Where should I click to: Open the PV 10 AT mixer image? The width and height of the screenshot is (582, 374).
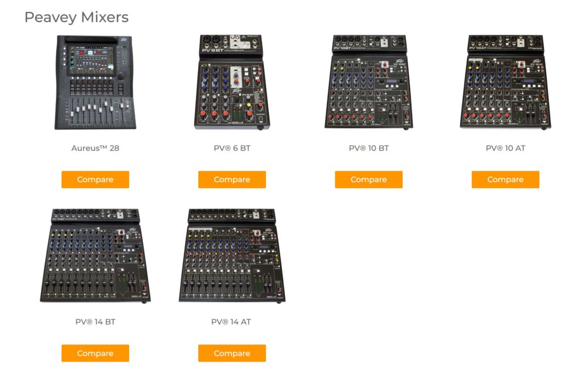tap(505, 82)
